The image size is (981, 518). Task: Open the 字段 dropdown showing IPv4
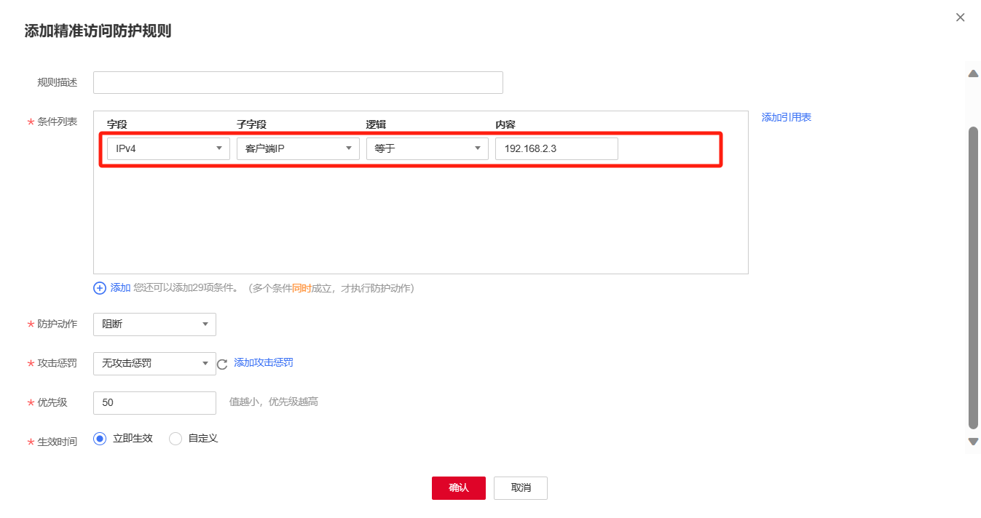coord(168,148)
